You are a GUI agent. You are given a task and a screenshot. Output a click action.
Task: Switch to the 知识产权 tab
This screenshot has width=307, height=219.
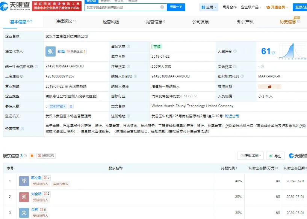click(x=245, y=22)
